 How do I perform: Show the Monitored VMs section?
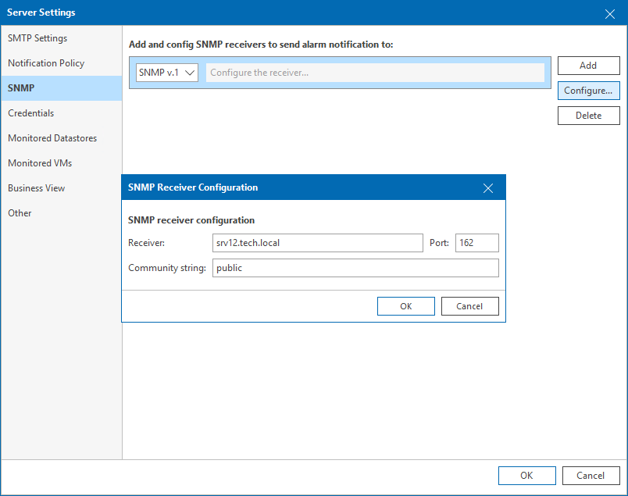coord(40,163)
